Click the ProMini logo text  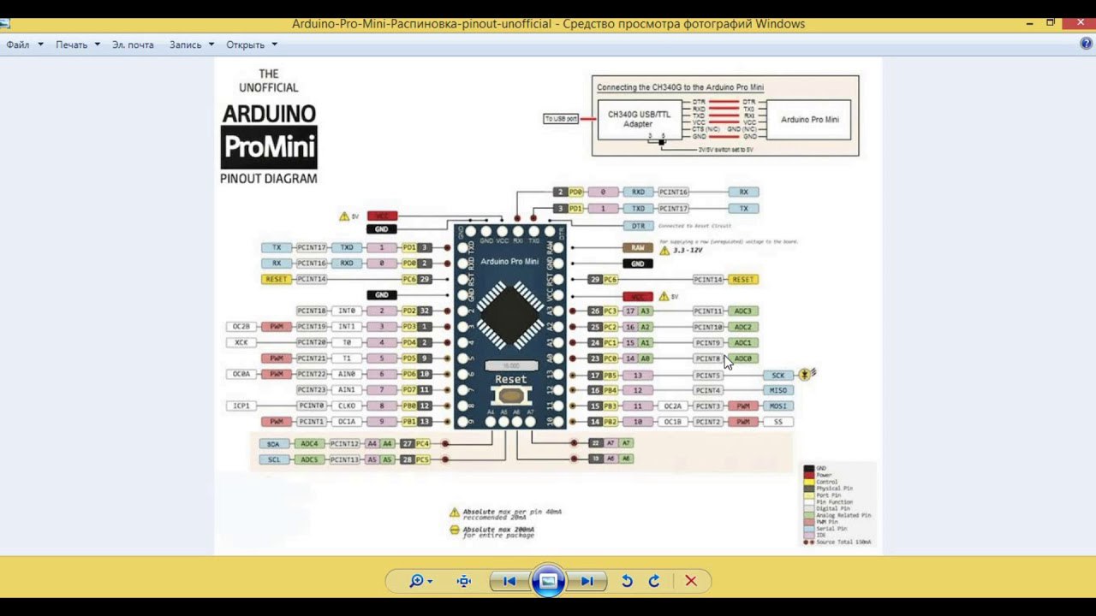coord(269,148)
